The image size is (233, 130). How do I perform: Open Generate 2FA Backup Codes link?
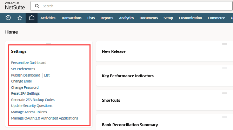pos(33,100)
